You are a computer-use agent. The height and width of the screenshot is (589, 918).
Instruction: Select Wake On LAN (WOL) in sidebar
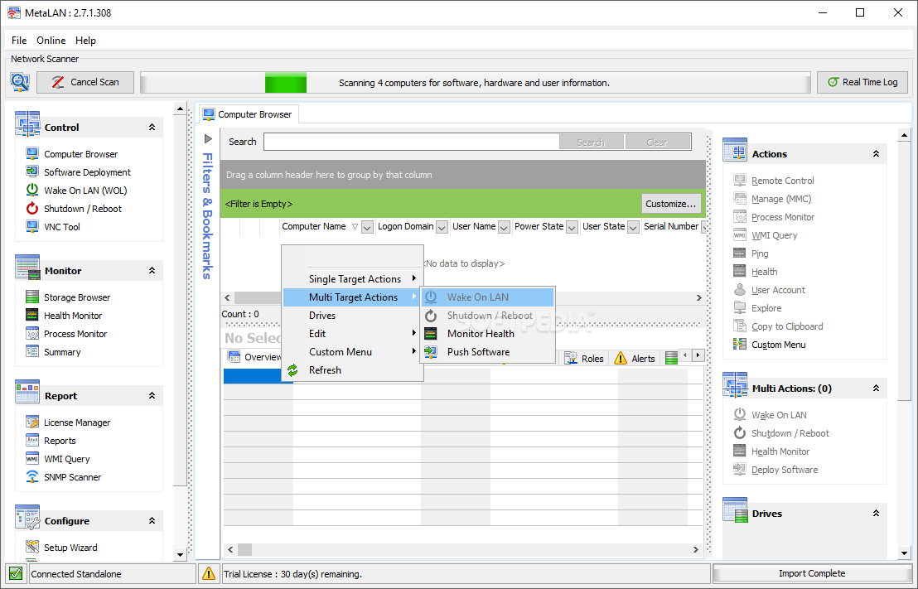(x=85, y=191)
